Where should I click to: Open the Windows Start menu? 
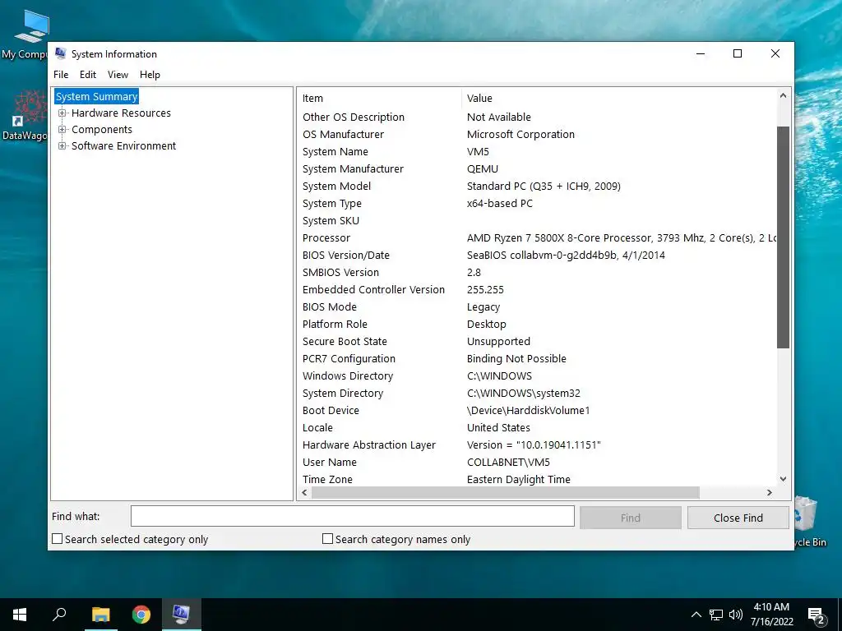pos(20,615)
